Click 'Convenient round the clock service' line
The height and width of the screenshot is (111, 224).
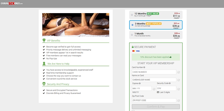(62, 79)
